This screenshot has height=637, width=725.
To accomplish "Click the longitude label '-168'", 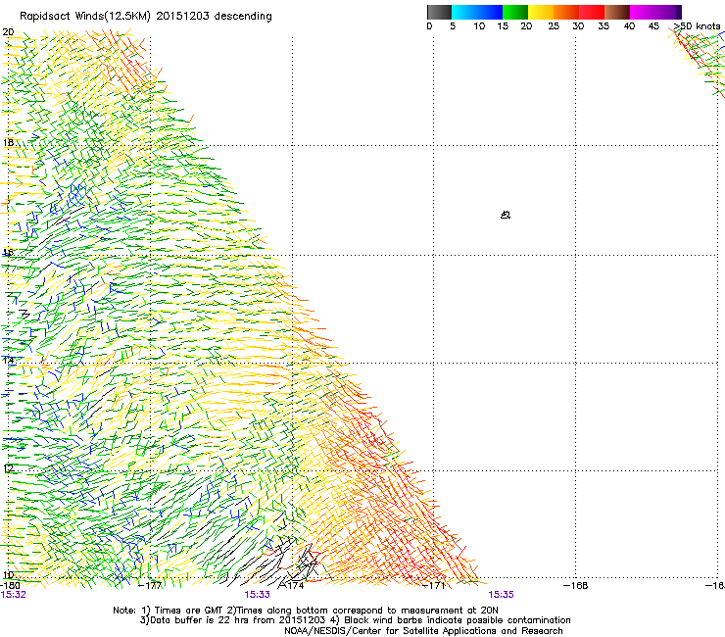I will [576, 585].
